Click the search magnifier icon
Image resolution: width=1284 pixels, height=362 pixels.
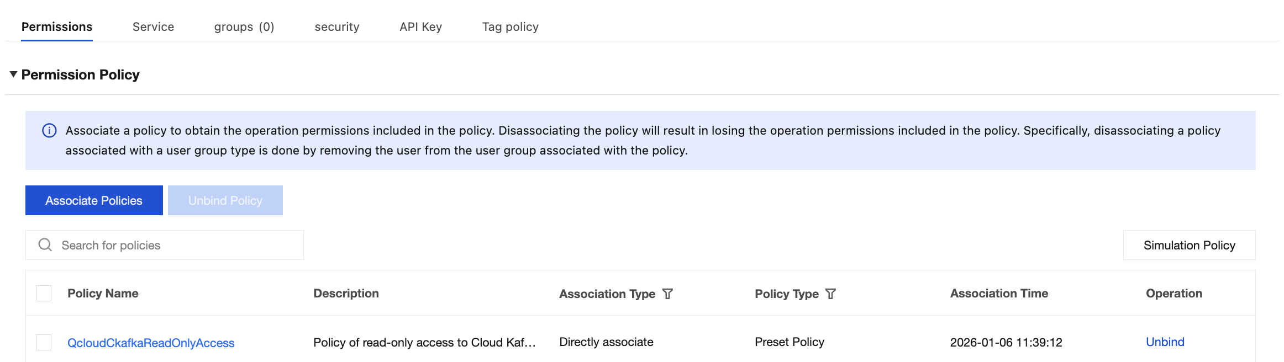tap(45, 245)
